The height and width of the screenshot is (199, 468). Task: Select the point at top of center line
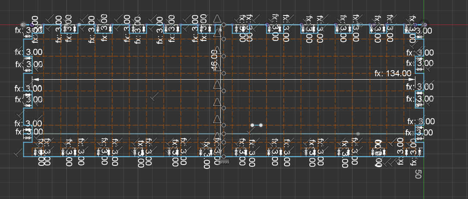(224, 25)
